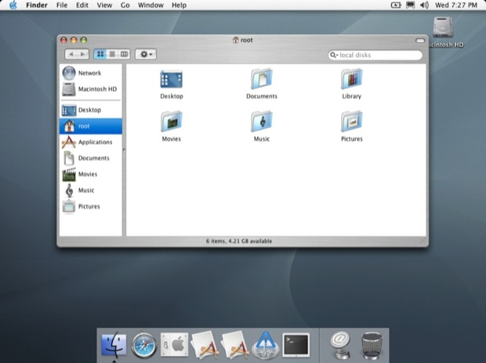Open the Edit menu
Viewport: 486px width, 363px height.
click(x=82, y=5)
